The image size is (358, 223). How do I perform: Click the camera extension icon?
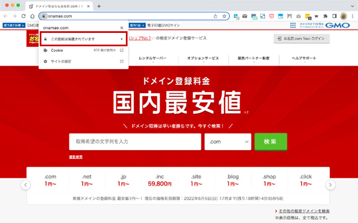[x=298, y=16]
